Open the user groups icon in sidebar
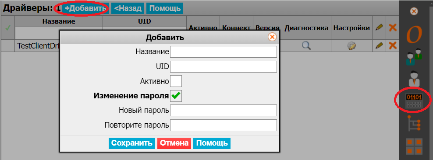 414,57
